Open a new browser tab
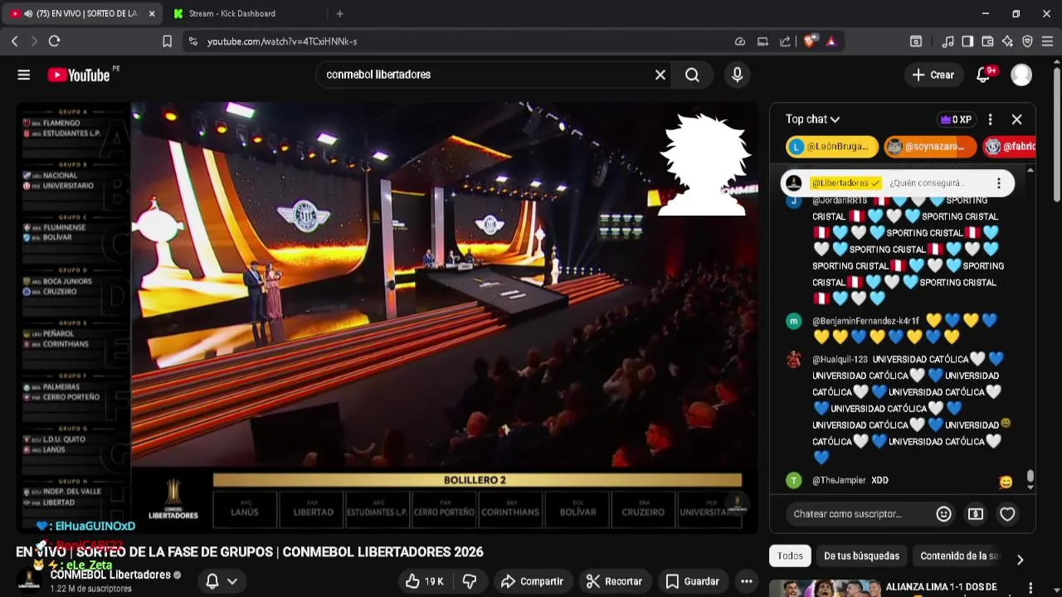 point(339,13)
